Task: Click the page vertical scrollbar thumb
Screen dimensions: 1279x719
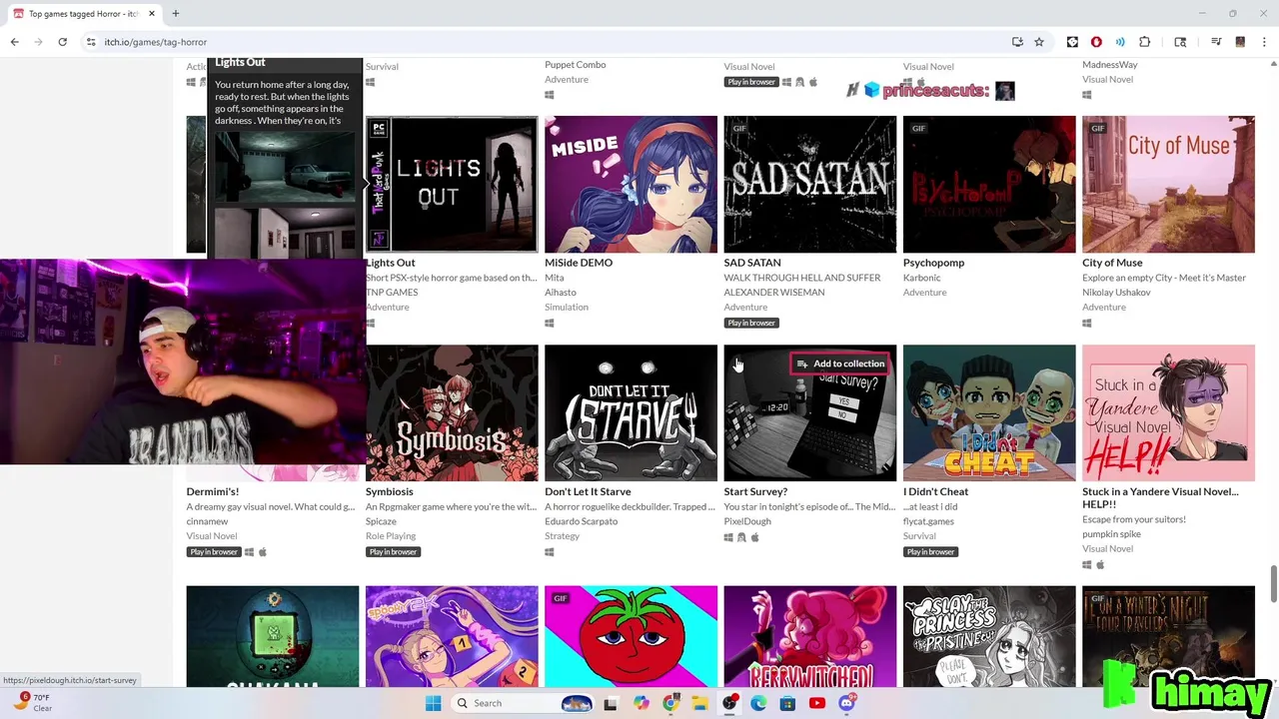Action: pos(1273,584)
